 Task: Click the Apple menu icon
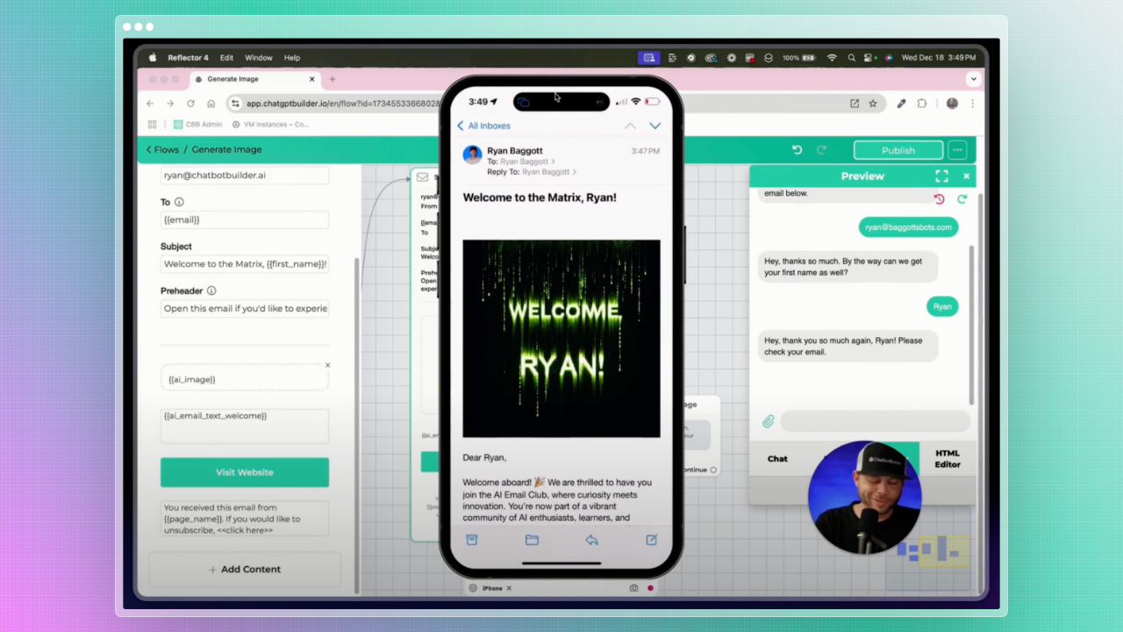click(153, 58)
